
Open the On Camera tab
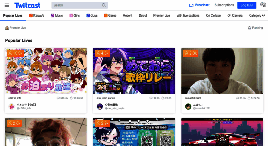point(235,16)
